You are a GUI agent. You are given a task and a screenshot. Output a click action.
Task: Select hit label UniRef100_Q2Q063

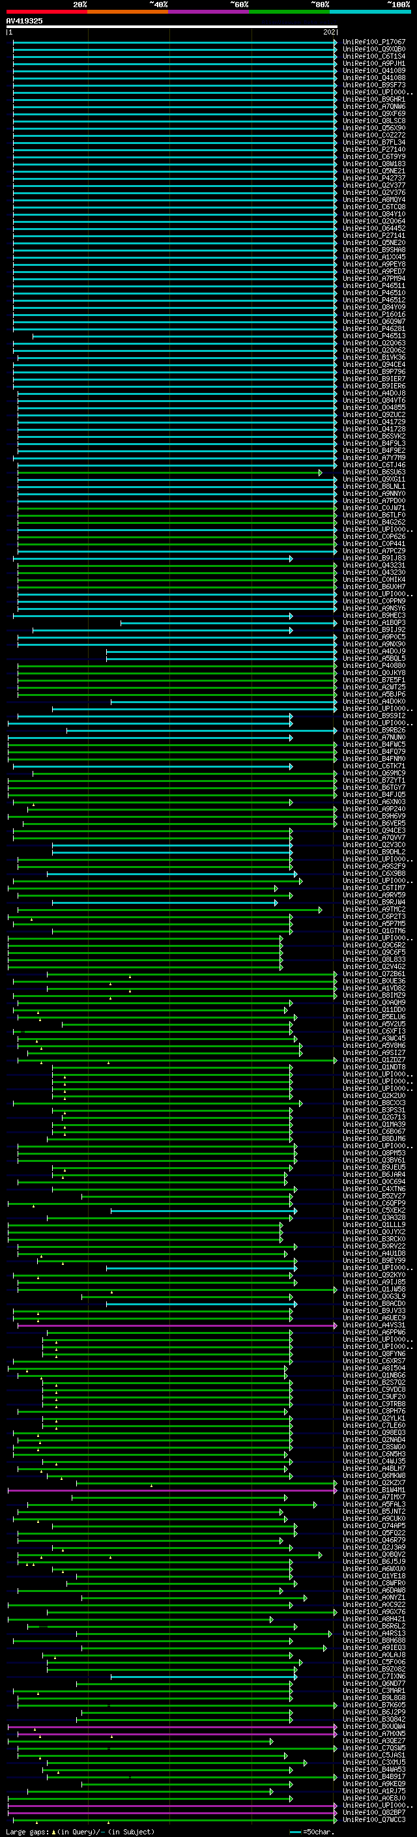tap(374, 343)
